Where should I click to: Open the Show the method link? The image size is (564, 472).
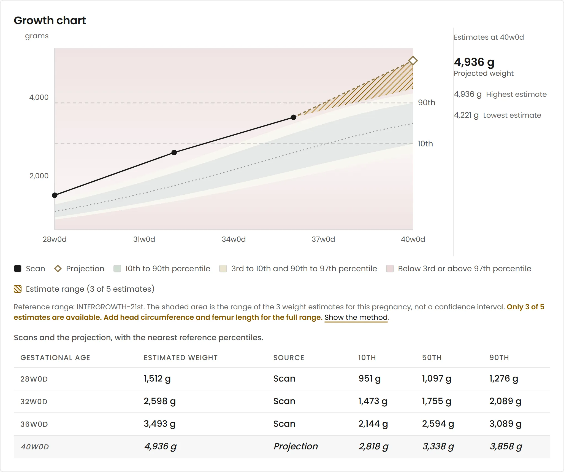coord(356,317)
